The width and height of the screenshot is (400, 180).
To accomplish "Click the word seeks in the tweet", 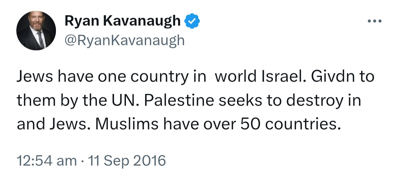I will tap(240, 100).
